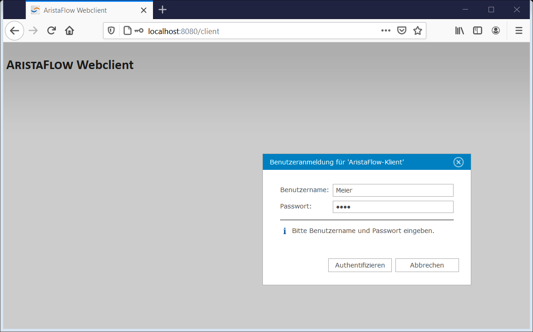The height and width of the screenshot is (332, 533).
Task: Click the Authentifizieren button
Action: [x=360, y=265]
